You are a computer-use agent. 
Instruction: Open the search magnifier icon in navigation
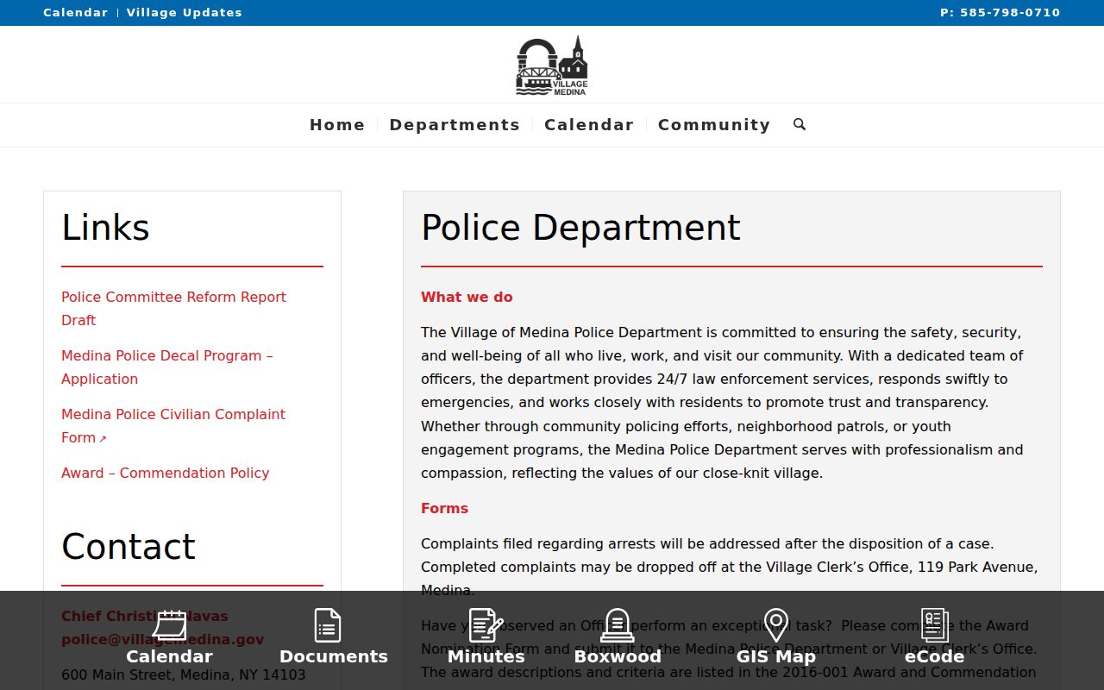coord(800,124)
